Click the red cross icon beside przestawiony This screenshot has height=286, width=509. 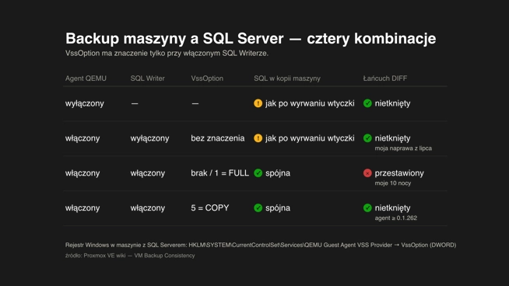click(x=367, y=173)
